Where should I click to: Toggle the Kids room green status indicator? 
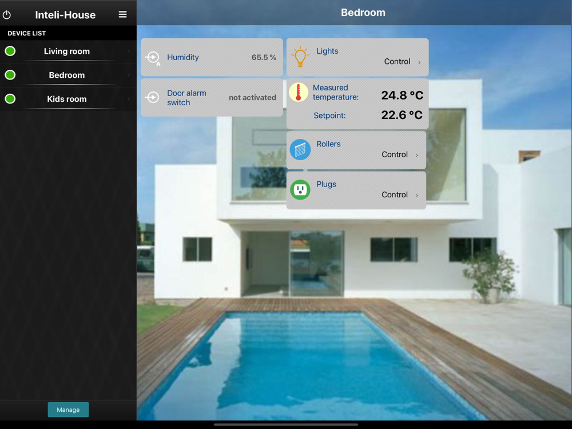point(10,99)
